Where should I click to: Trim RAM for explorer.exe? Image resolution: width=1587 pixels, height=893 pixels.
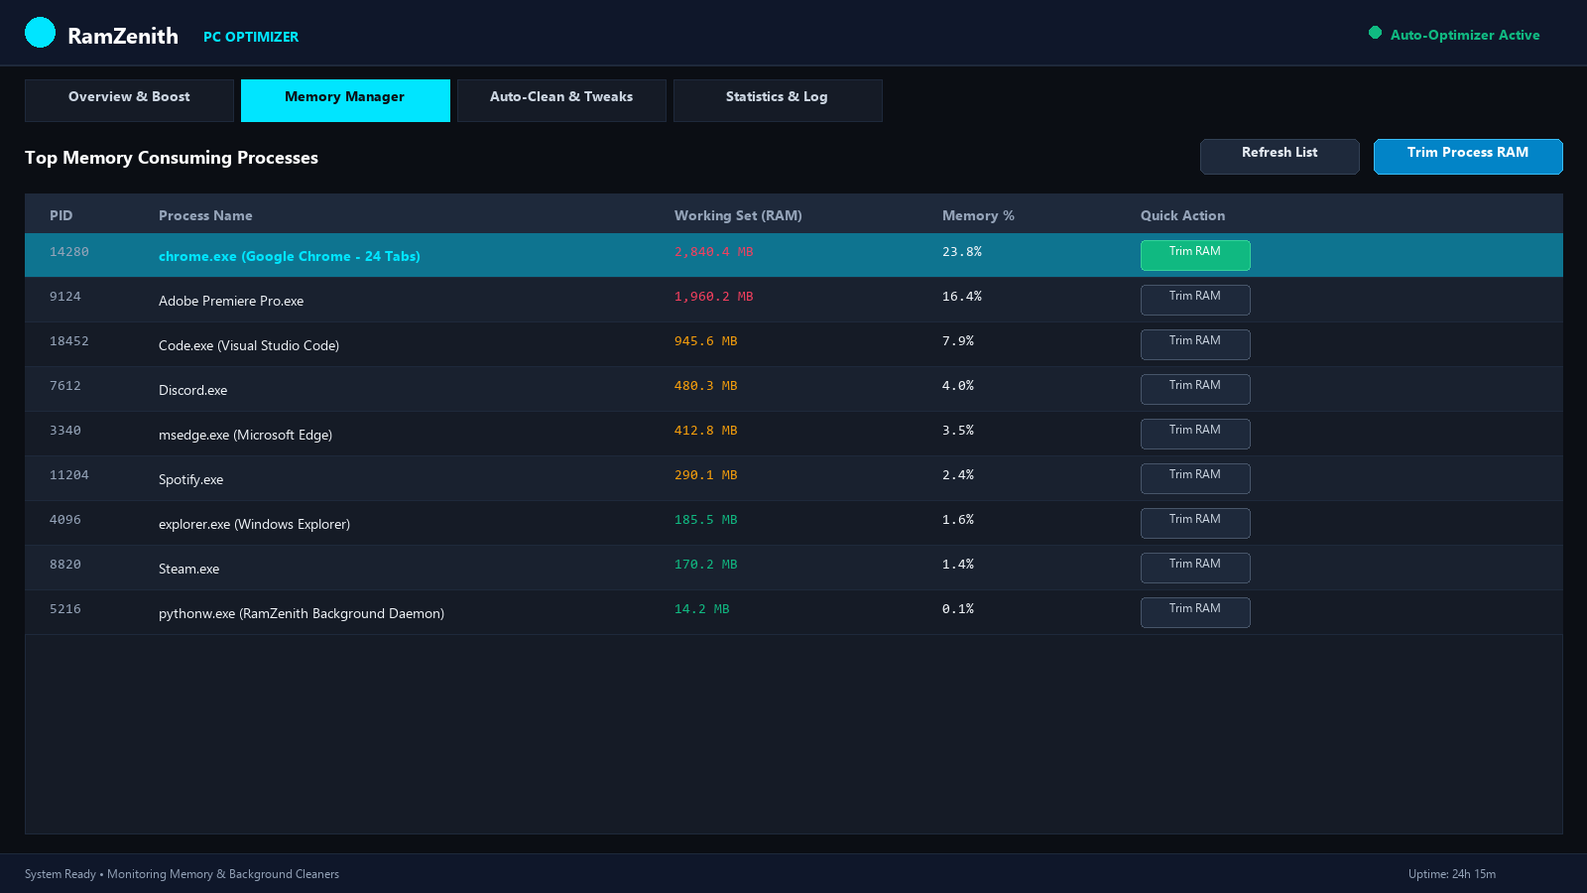pos(1195,523)
